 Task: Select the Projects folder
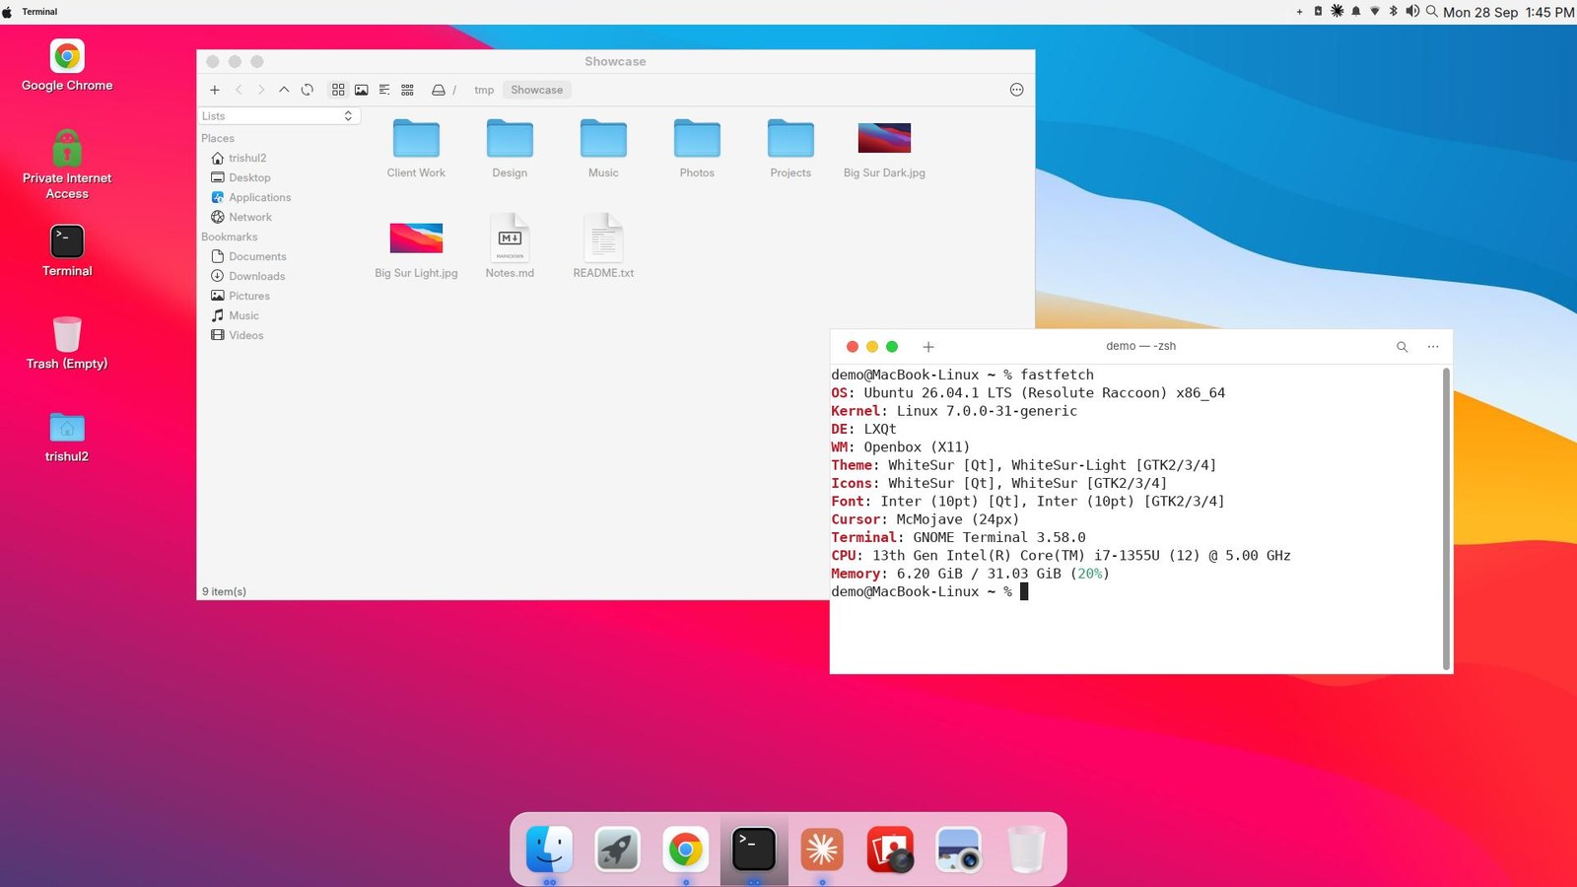(x=790, y=149)
